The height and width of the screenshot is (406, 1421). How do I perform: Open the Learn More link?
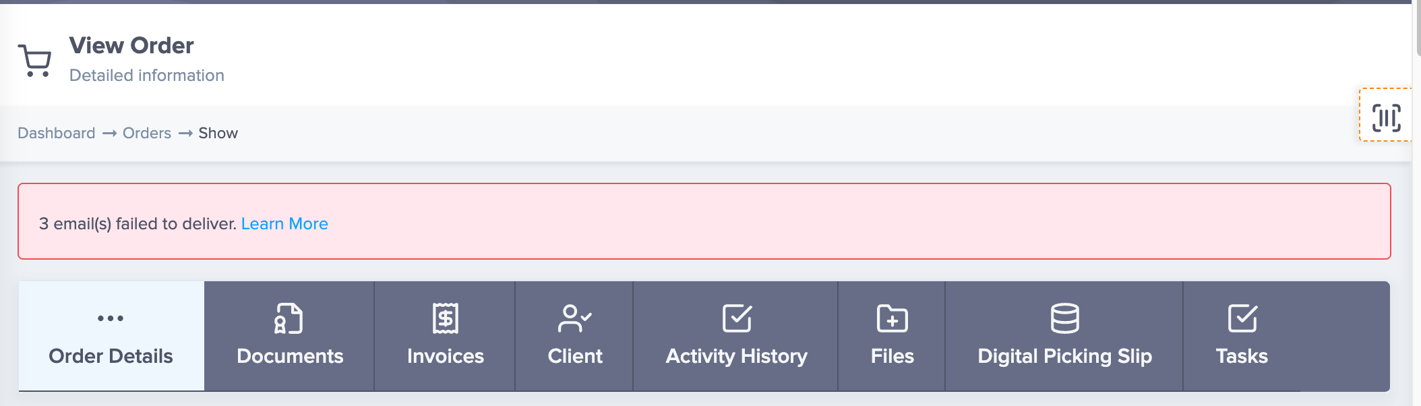tap(284, 224)
